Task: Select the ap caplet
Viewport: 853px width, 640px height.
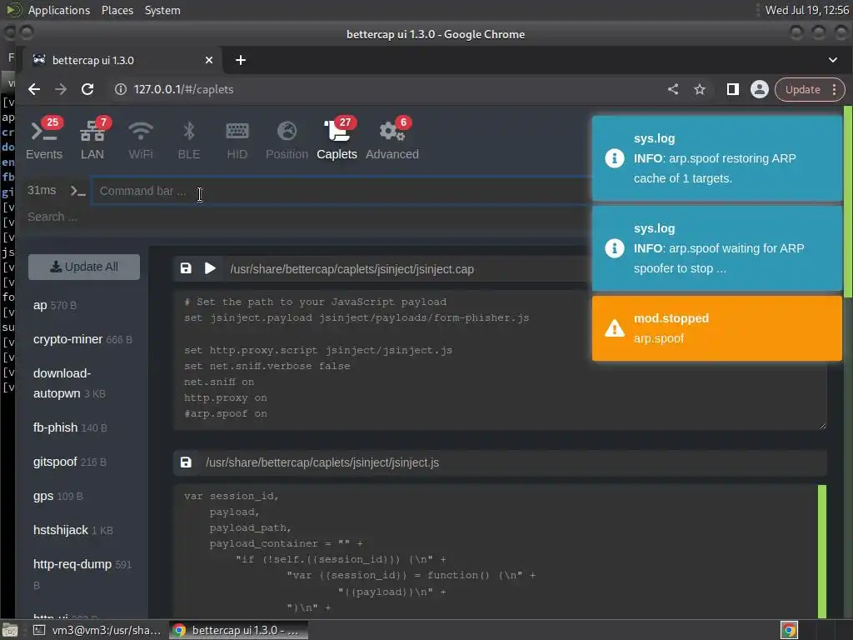Action: click(54, 305)
